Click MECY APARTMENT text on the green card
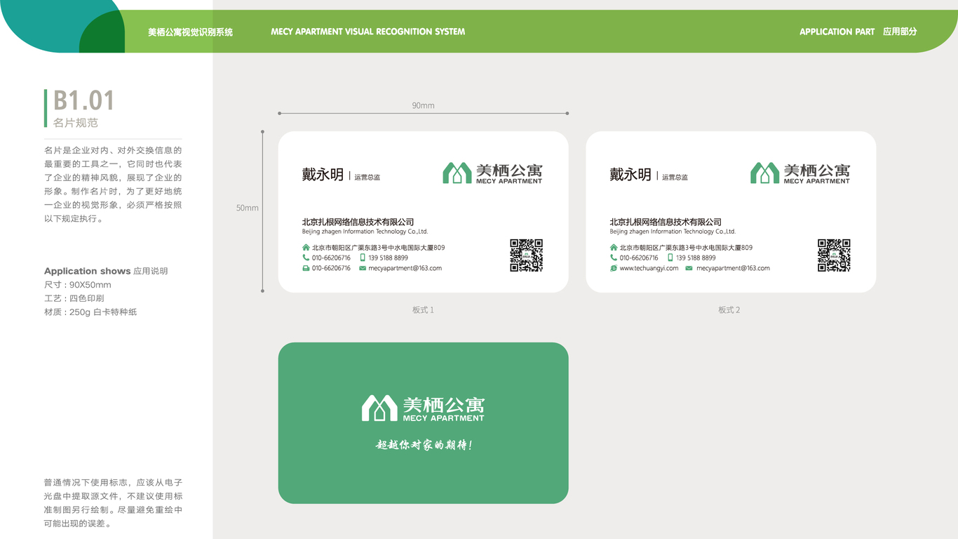The image size is (958, 539). [x=444, y=418]
